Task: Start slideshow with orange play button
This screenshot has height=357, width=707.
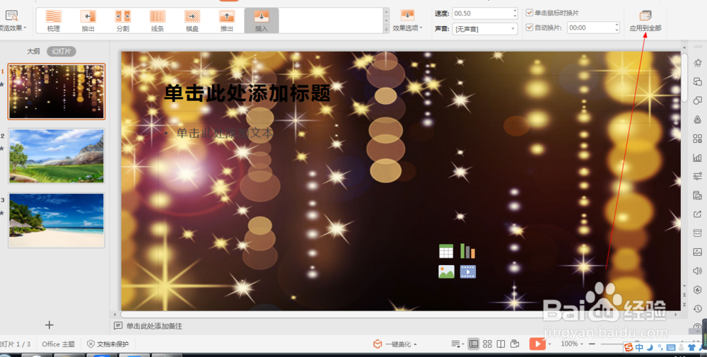Action: point(537,344)
